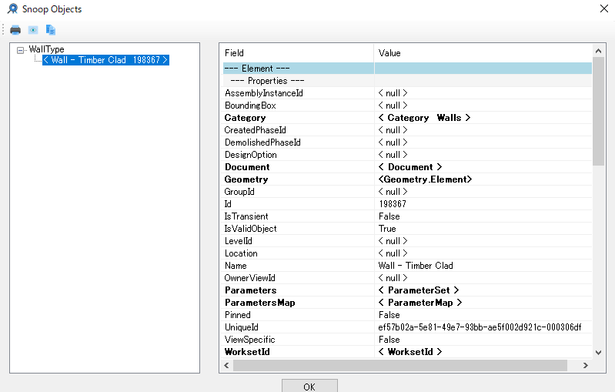This screenshot has height=392, width=615.
Task: Click the copy document icon in toolbar
Action: pyautogui.click(x=51, y=30)
